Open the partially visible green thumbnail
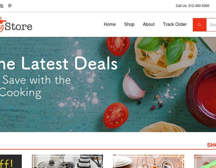 pyautogui.click(x=205, y=161)
